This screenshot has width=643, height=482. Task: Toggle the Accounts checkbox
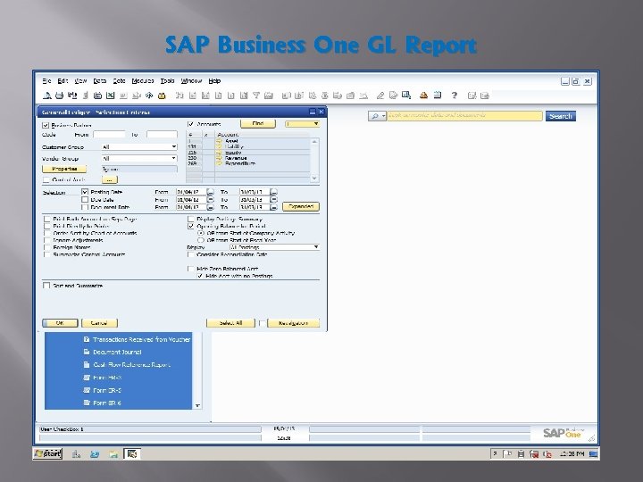pyautogui.click(x=191, y=124)
